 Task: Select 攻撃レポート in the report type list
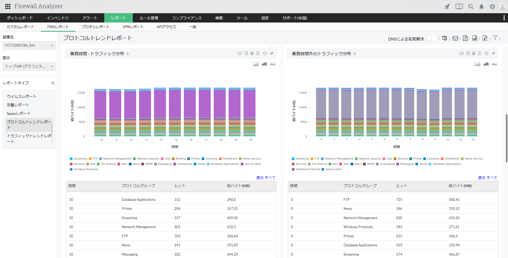point(18,105)
